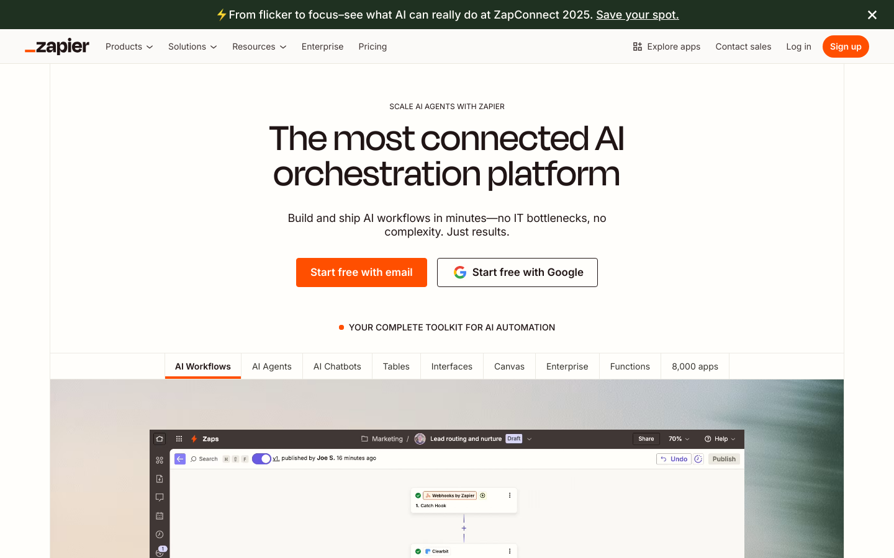
Task: Toggle the Zap on/off switch
Action: click(x=261, y=459)
